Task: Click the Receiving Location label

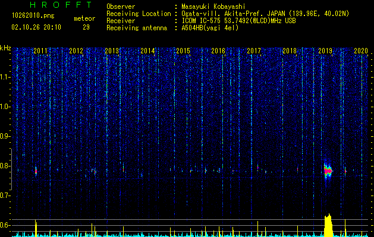Action: [x=139, y=14]
